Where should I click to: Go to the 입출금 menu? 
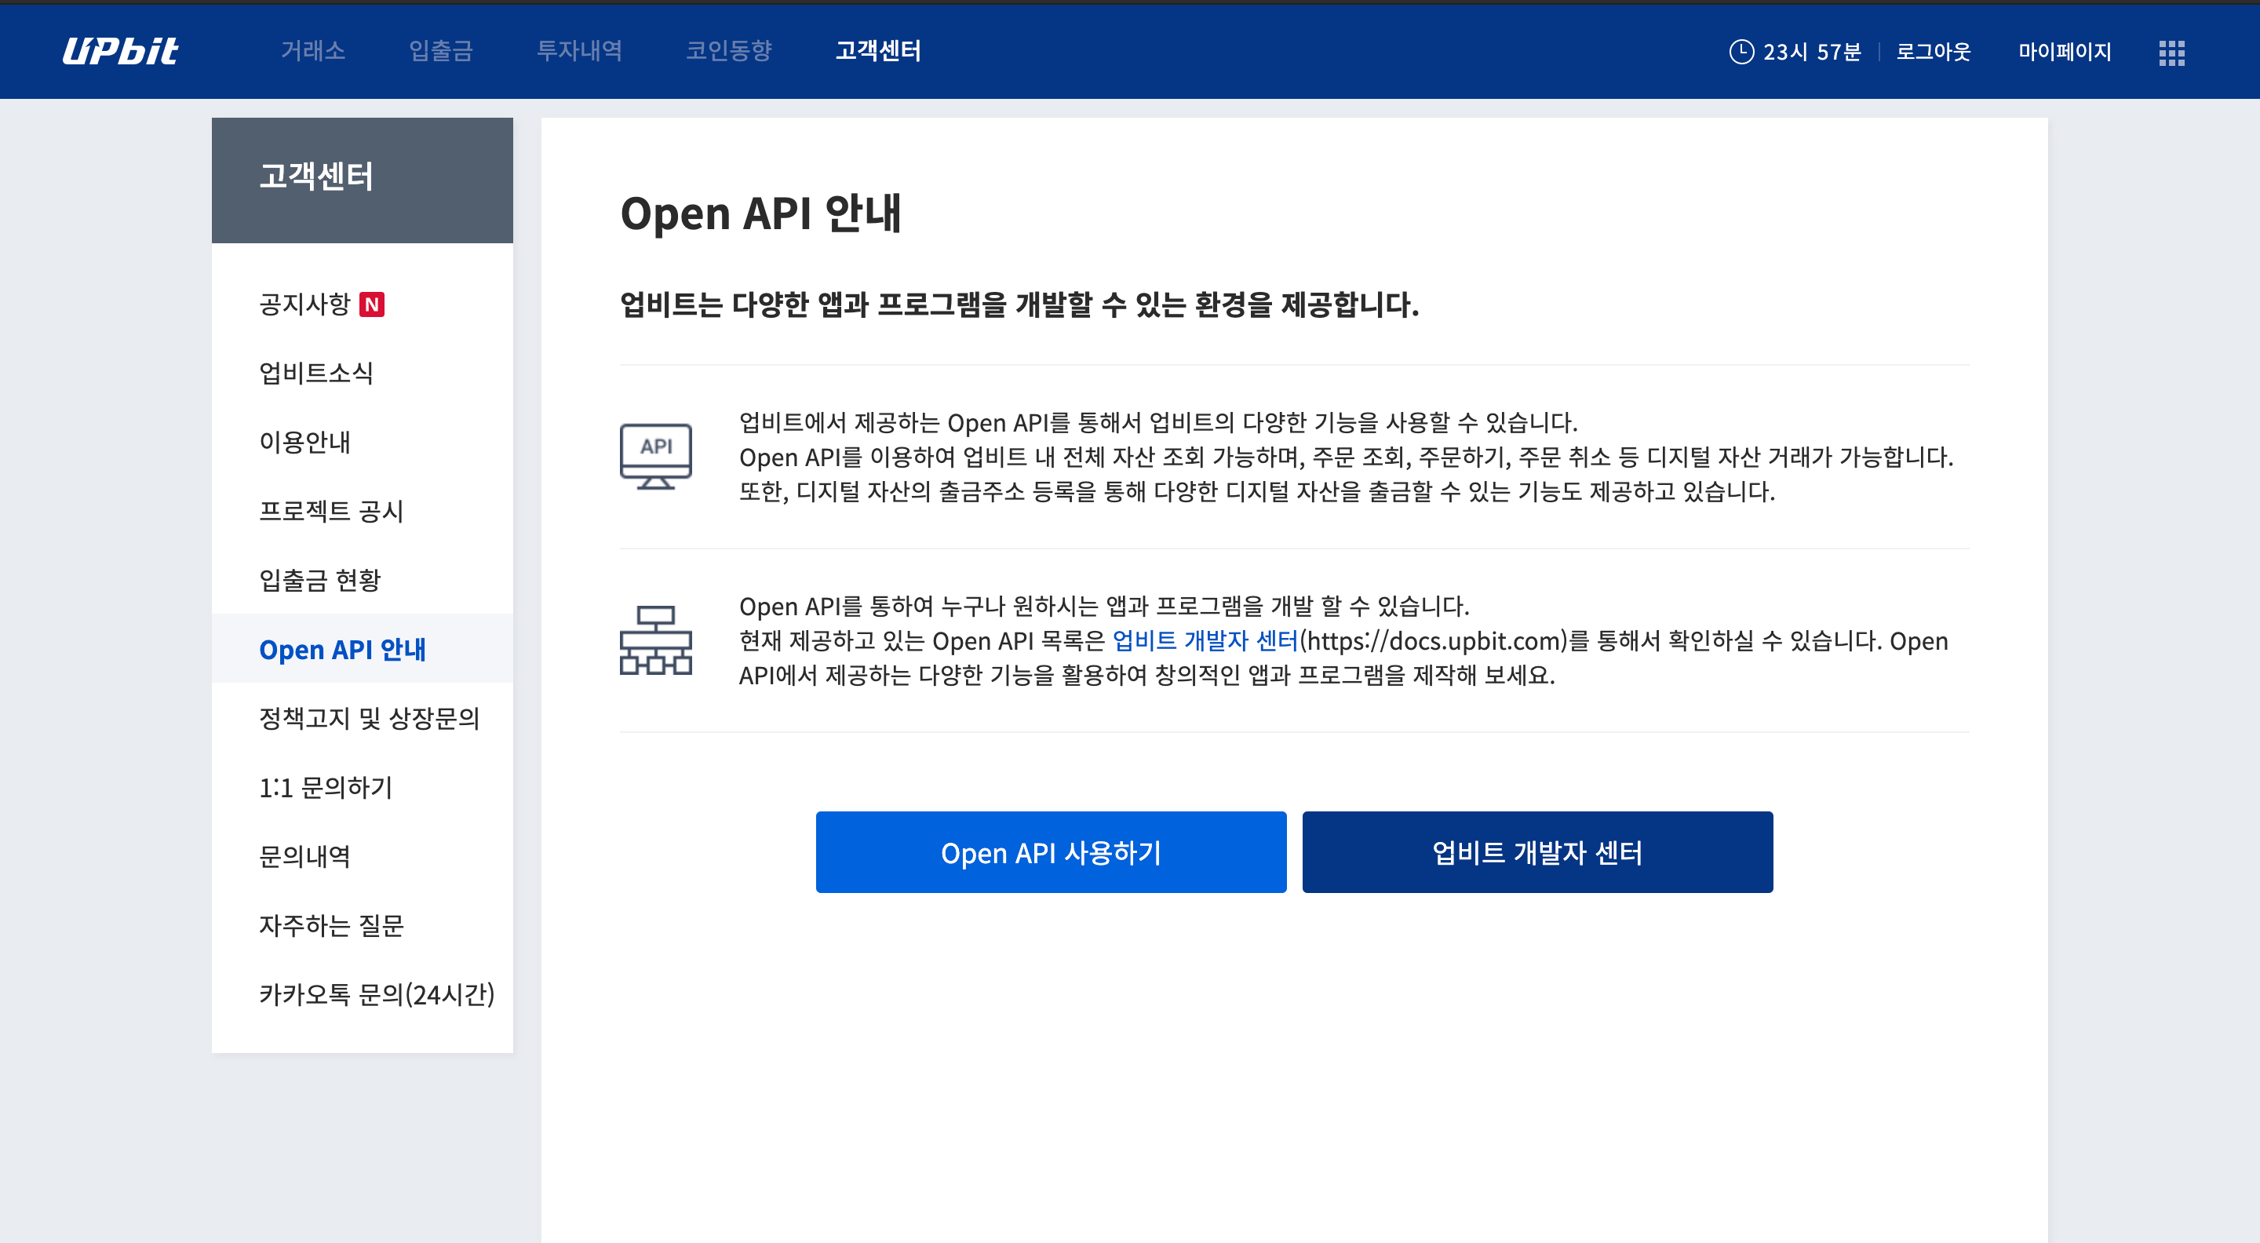coord(440,51)
